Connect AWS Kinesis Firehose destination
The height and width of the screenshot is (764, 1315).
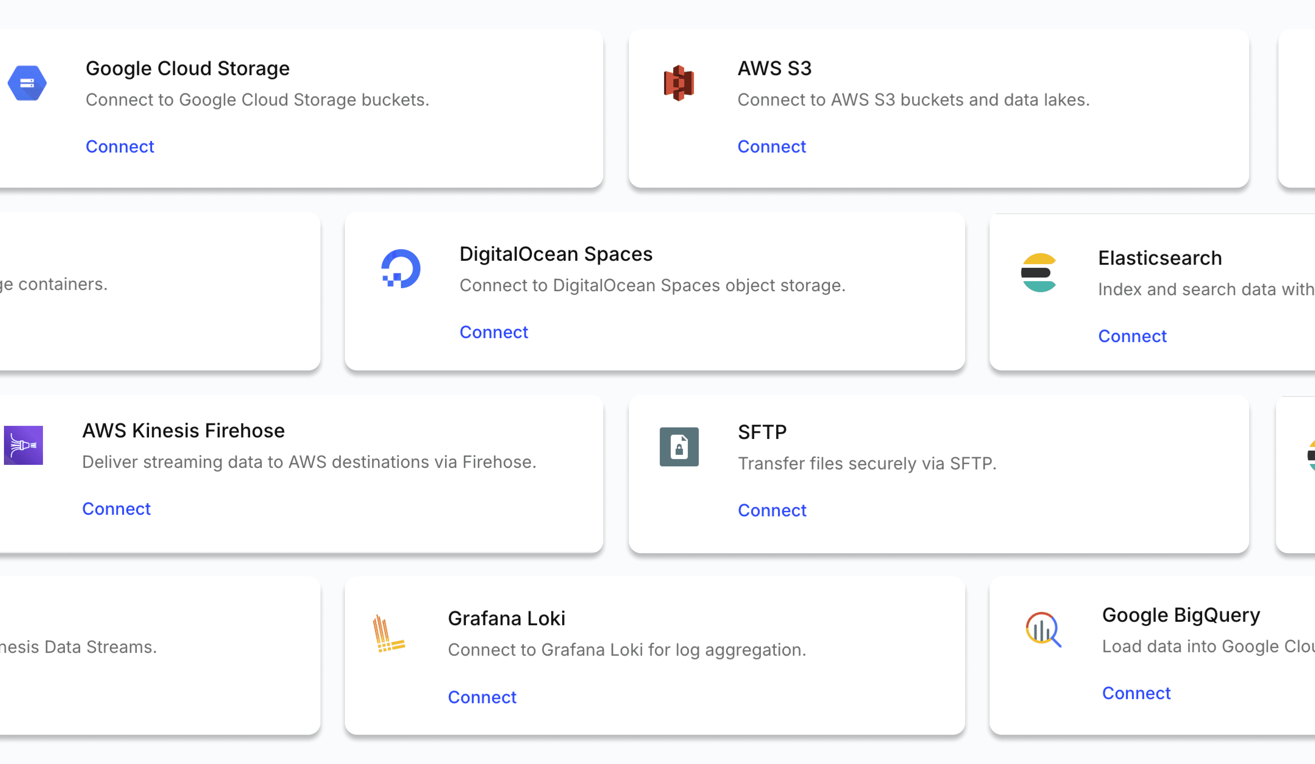coord(116,509)
